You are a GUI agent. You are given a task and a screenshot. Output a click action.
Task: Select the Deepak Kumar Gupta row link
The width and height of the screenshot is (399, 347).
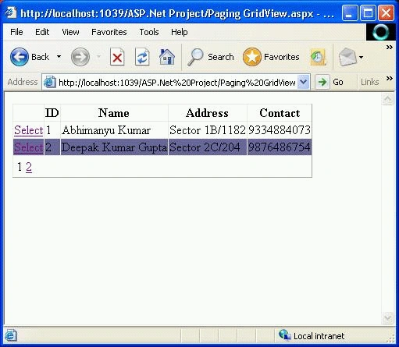pos(29,147)
